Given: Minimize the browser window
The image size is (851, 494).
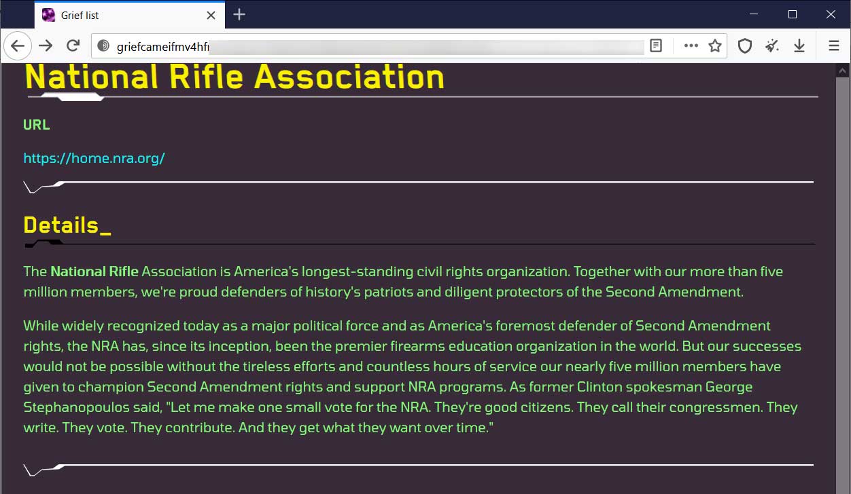Looking at the screenshot, I should click(x=753, y=14).
